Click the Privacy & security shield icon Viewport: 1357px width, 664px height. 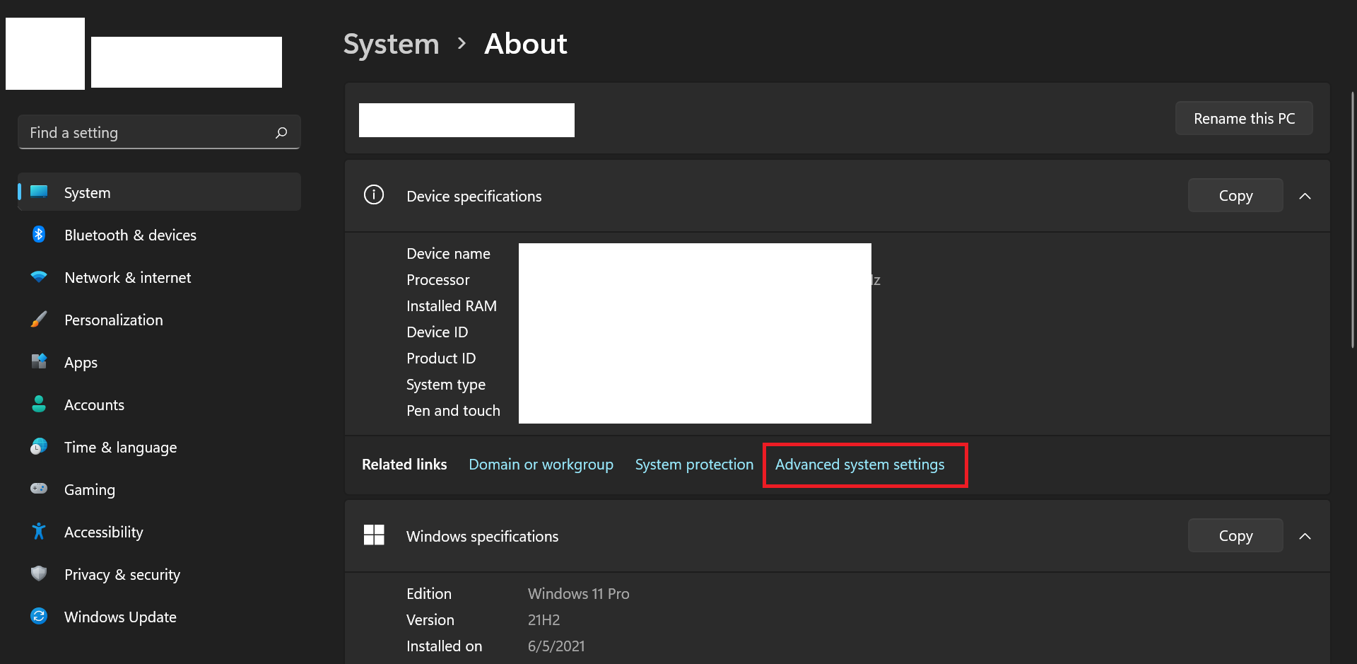pos(39,573)
